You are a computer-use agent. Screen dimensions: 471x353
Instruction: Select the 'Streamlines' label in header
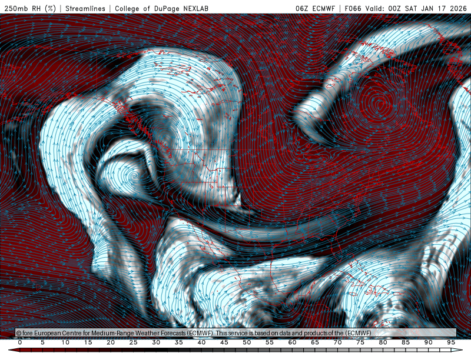click(85, 8)
